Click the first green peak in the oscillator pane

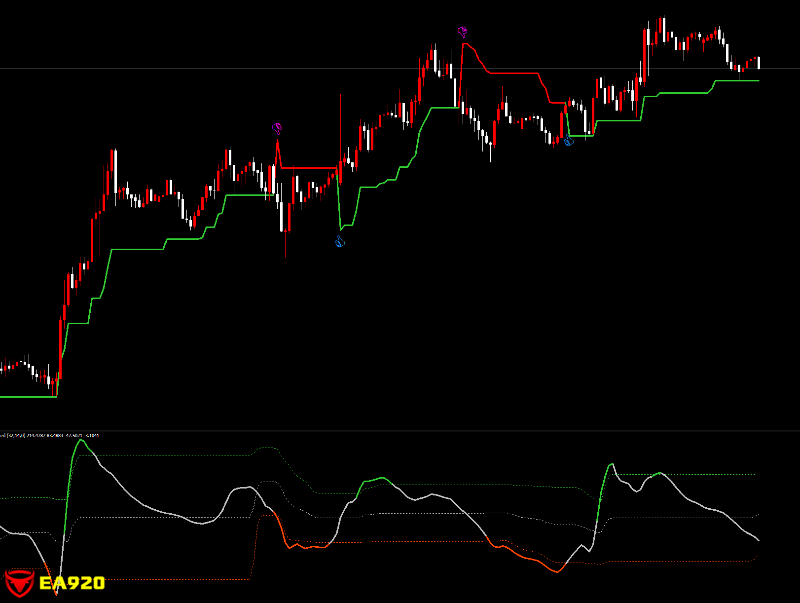(x=81, y=440)
